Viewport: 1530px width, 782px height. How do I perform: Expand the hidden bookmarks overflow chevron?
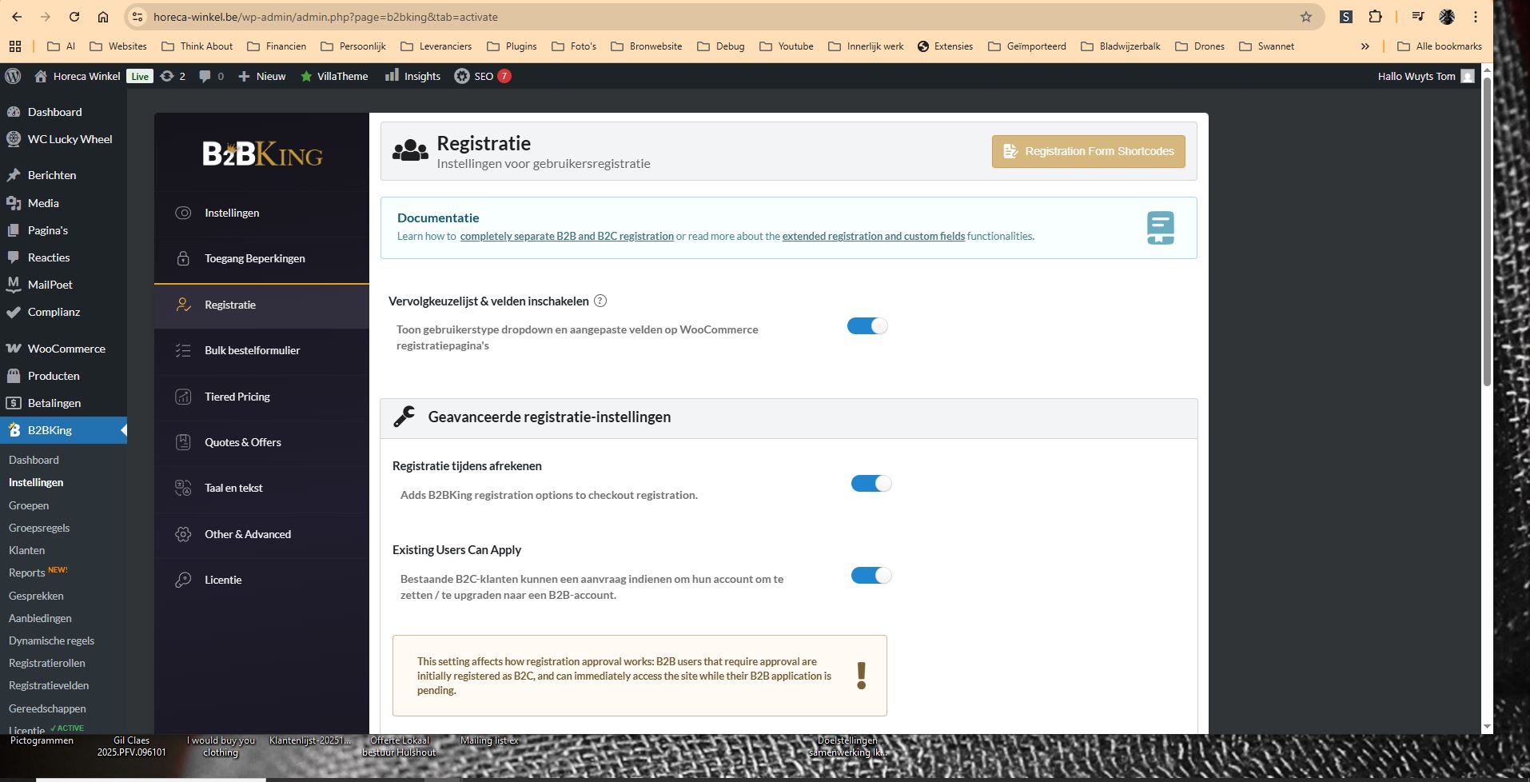tap(1365, 46)
